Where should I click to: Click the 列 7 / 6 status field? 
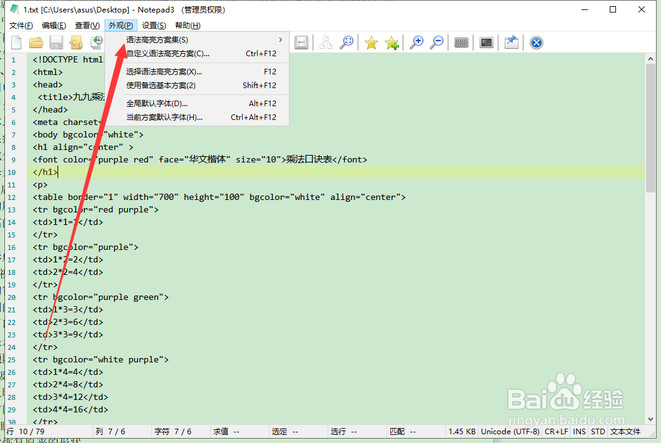(x=122, y=432)
